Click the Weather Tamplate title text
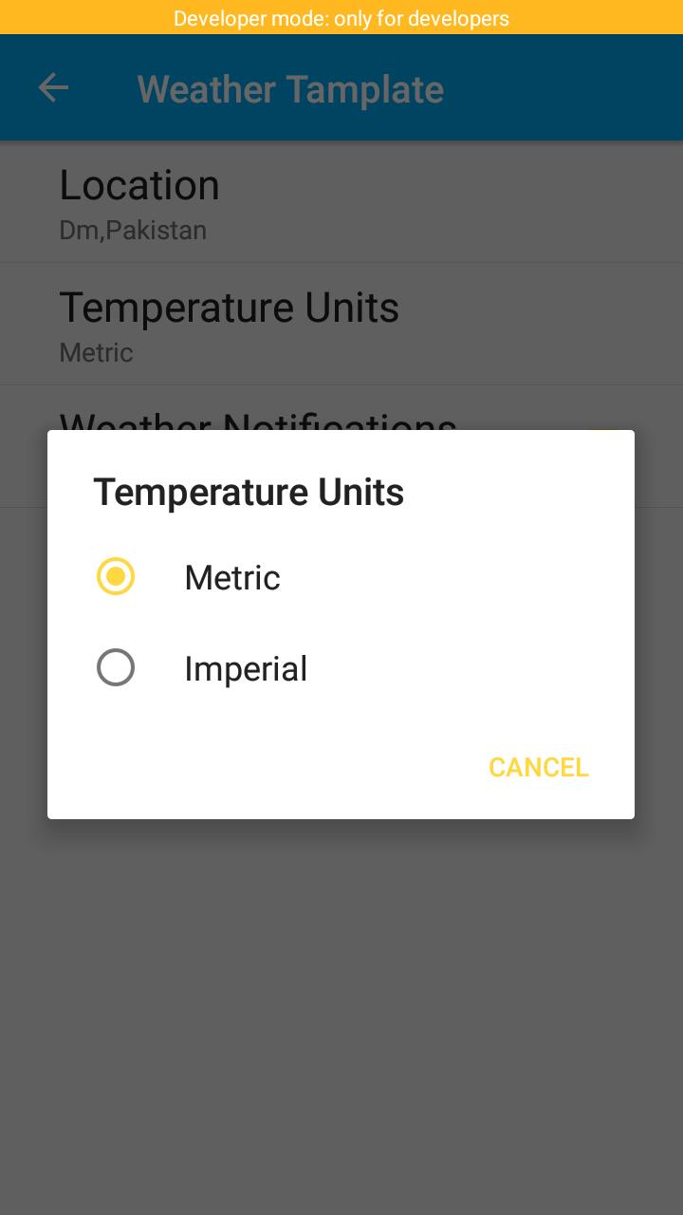 [288, 88]
